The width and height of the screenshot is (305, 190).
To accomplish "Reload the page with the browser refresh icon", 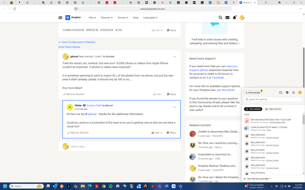I will 14,9.
